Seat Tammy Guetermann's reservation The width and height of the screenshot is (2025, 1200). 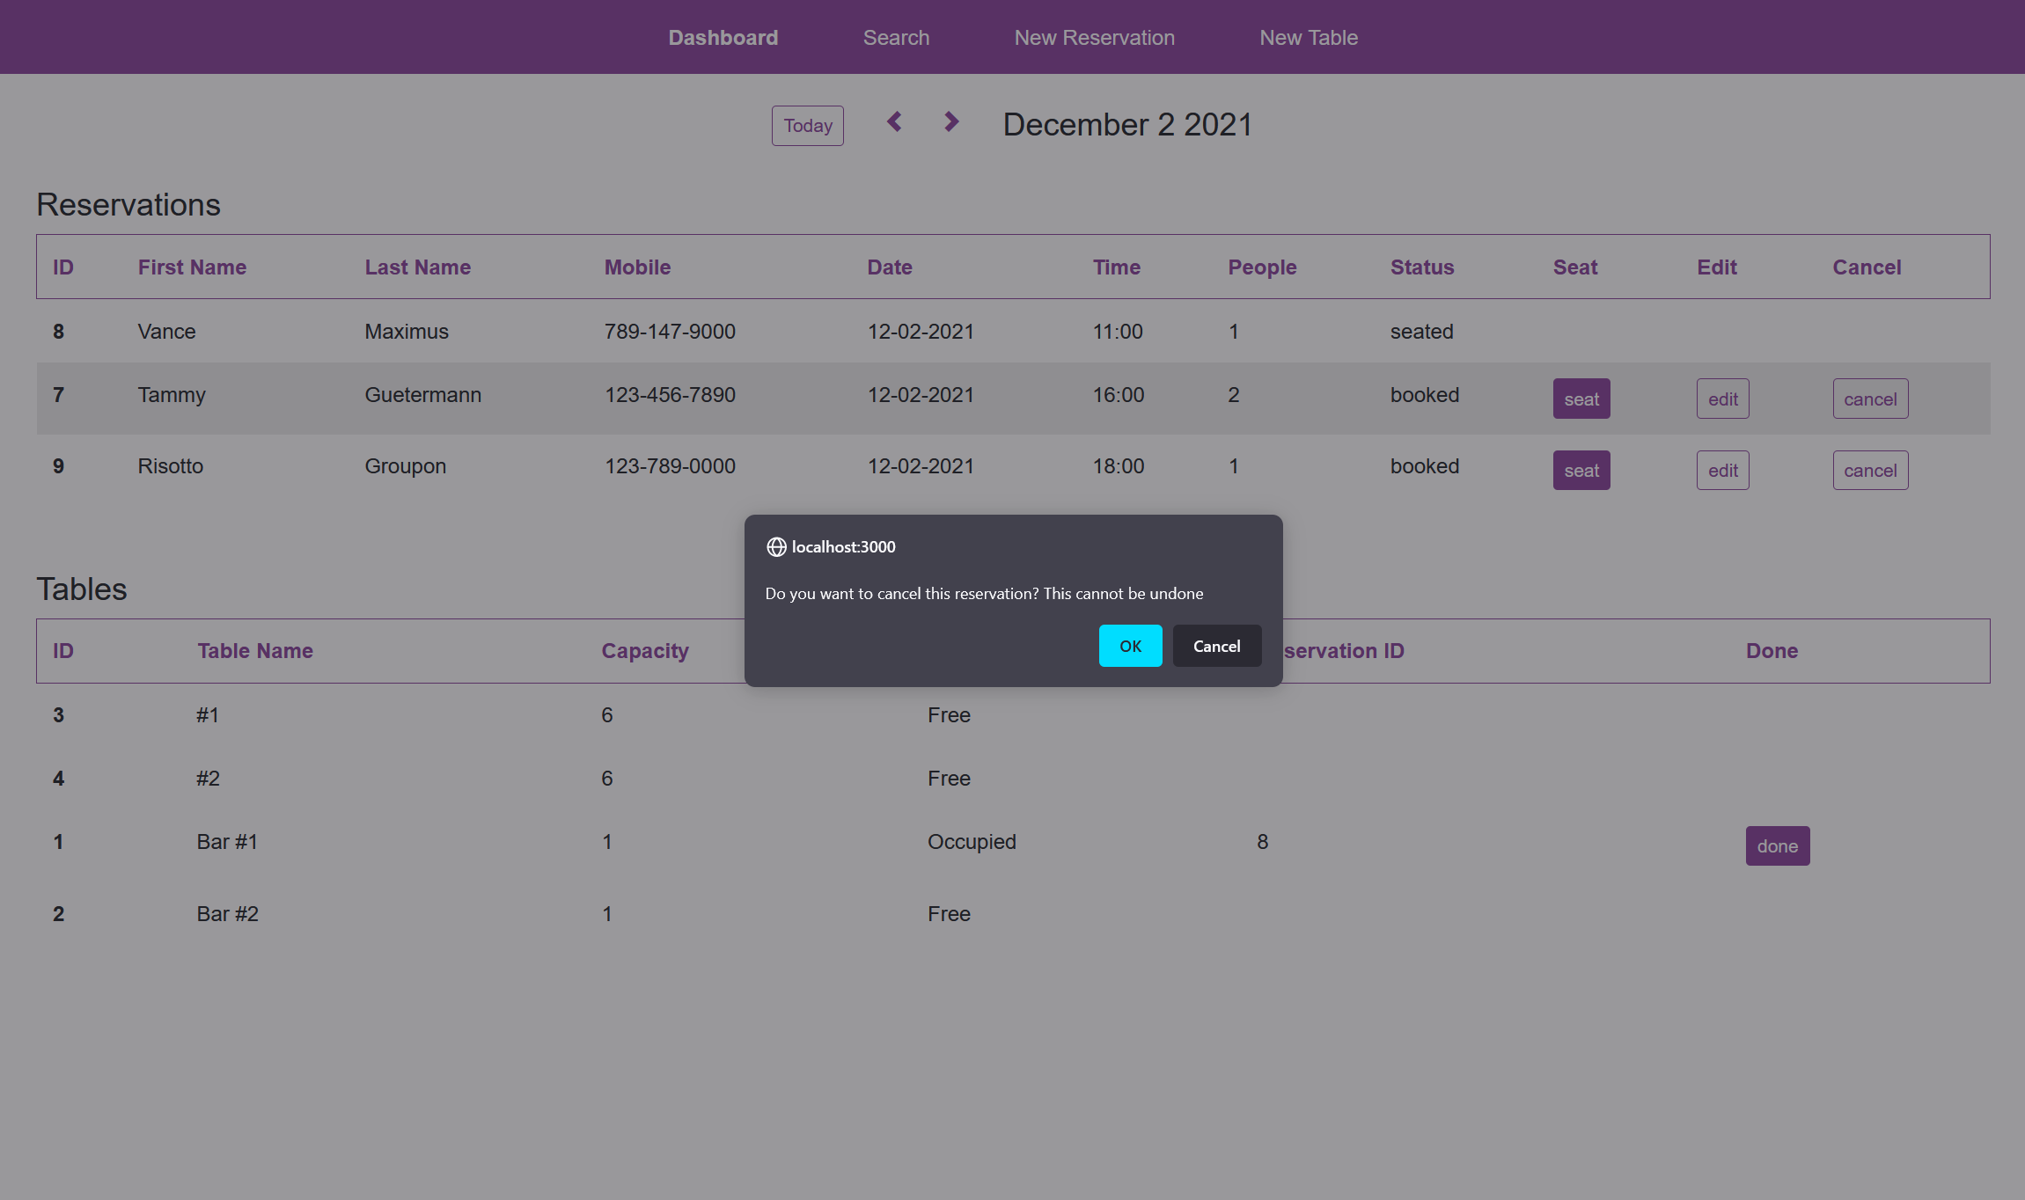[x=1581, y=398]
